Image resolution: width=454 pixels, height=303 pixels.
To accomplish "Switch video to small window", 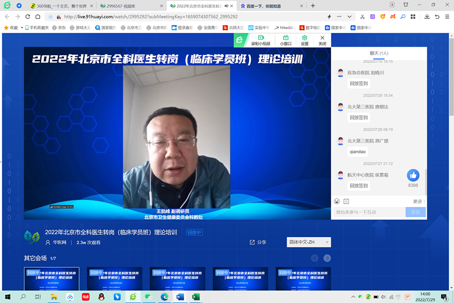I will click(285, 40).
